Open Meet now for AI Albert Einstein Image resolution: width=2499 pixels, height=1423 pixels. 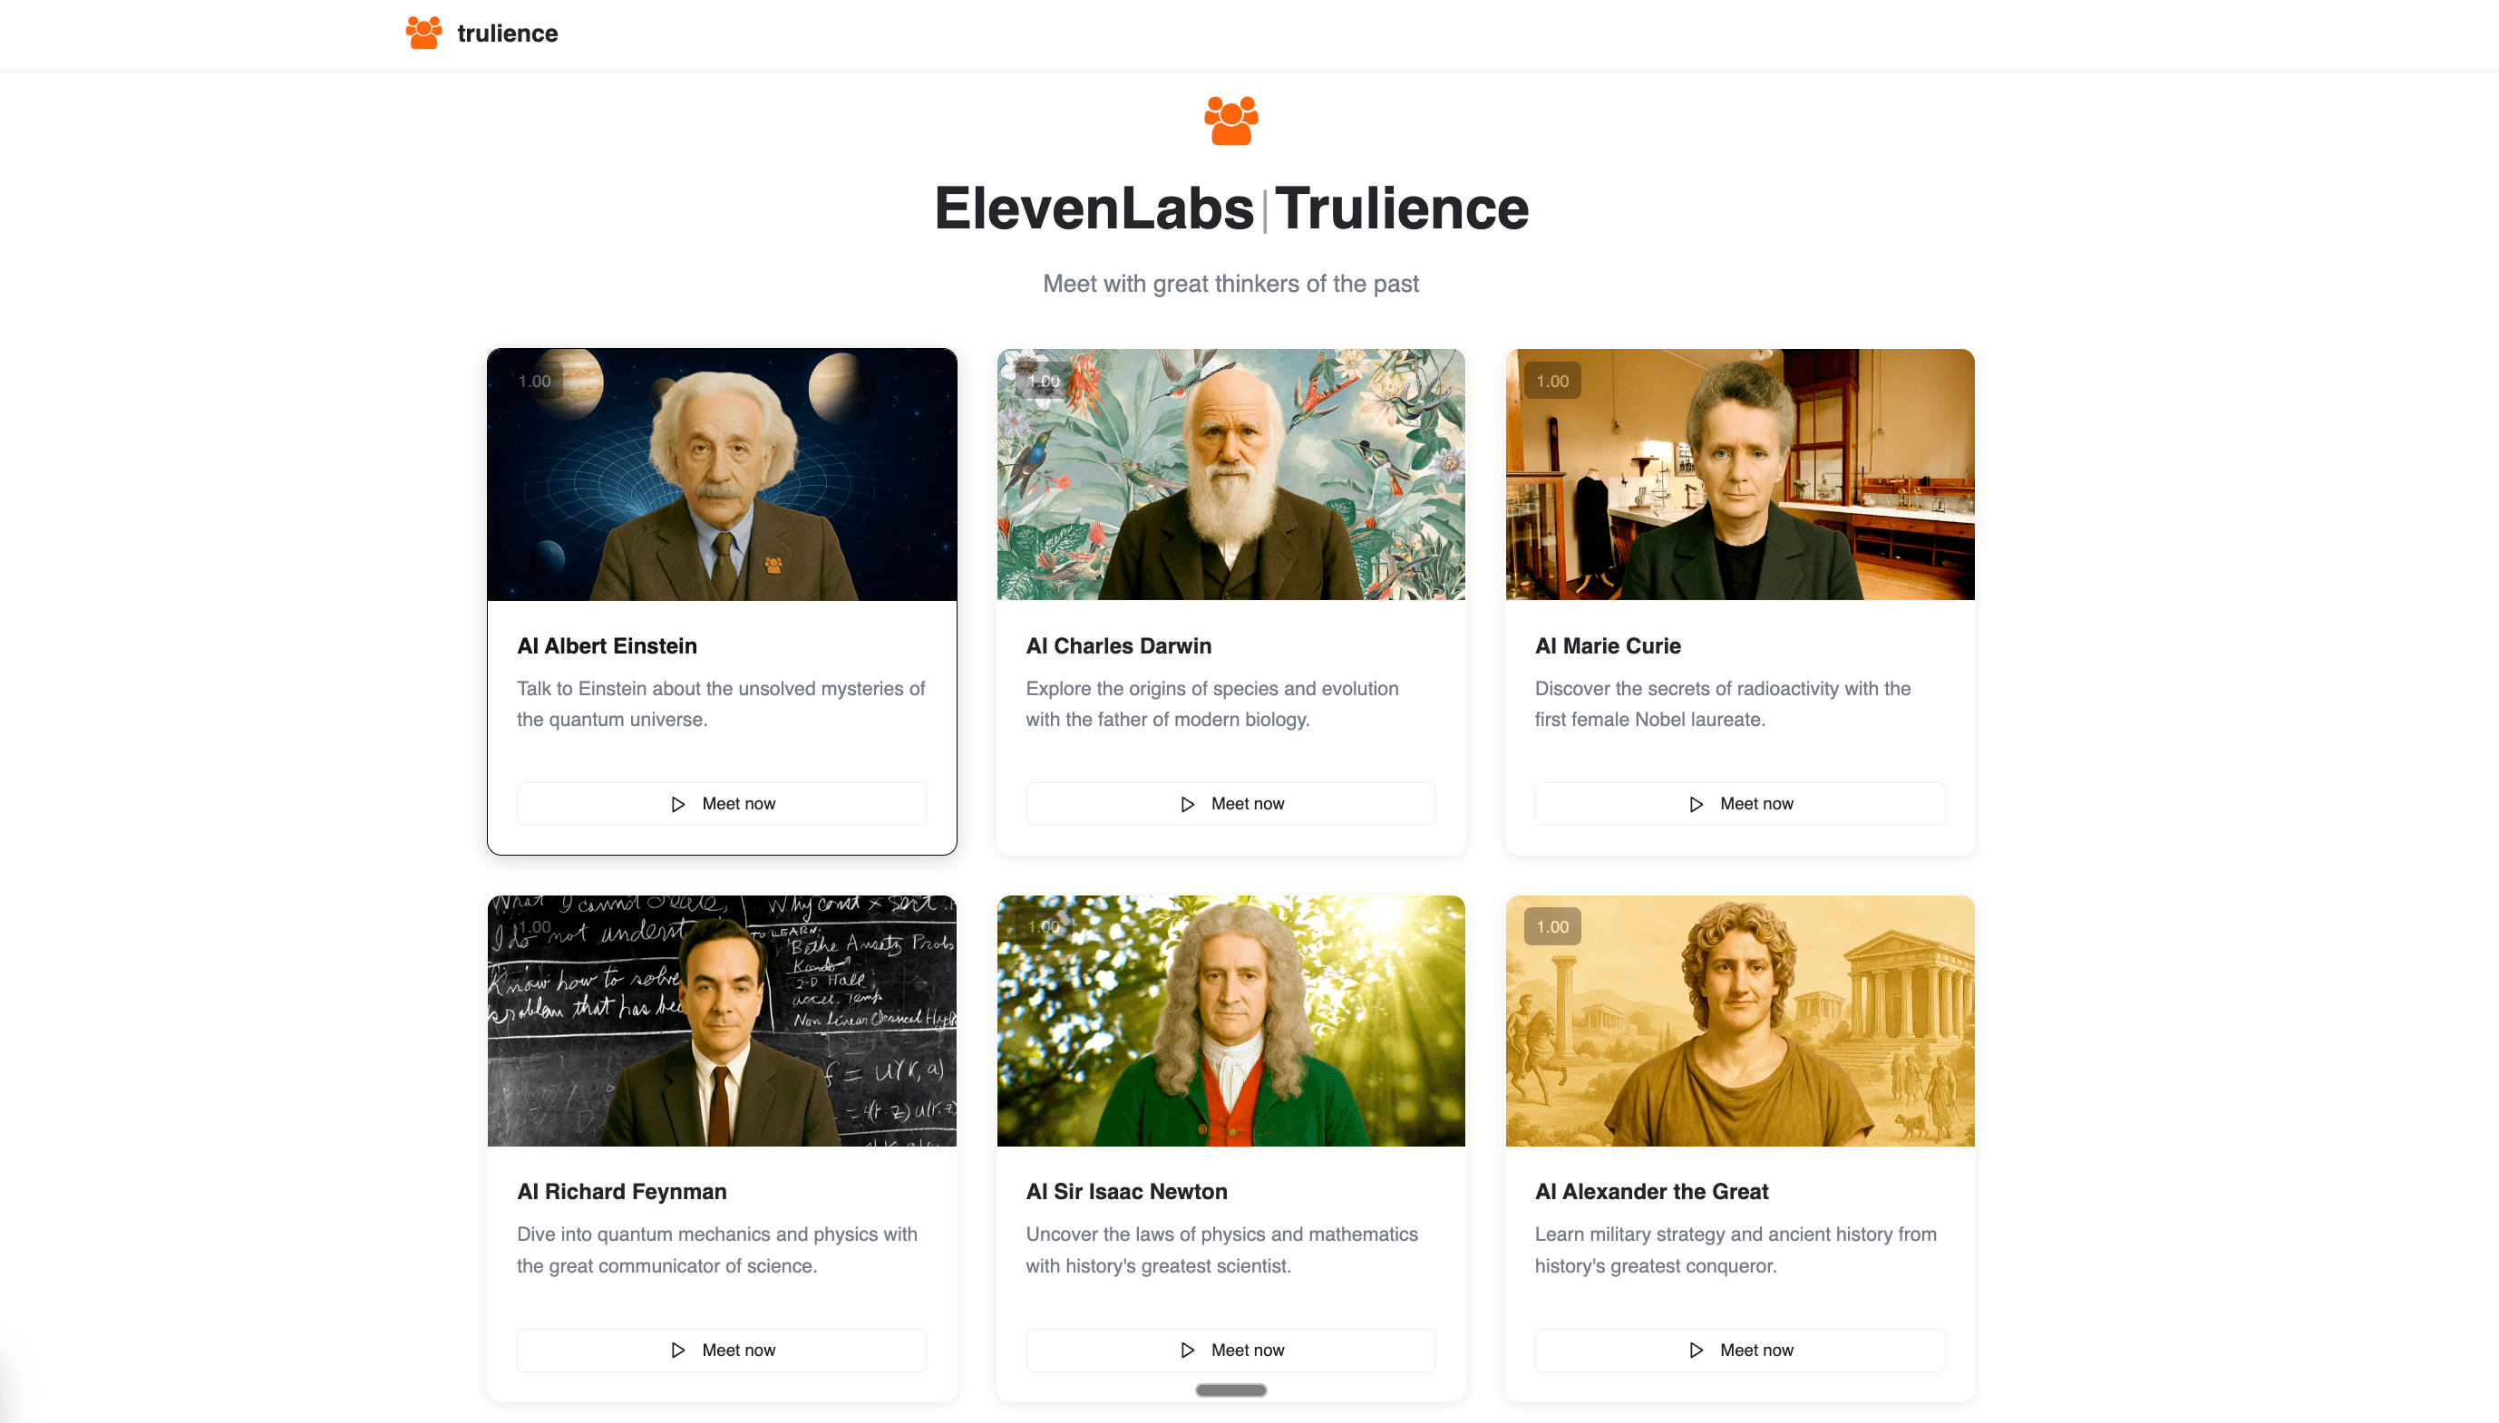pos(722,803)
